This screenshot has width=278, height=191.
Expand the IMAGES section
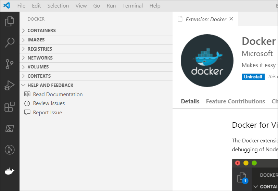96,40
